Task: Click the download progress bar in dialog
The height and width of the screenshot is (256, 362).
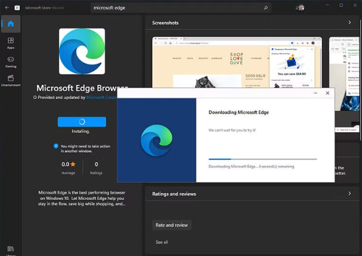Action: tap(263, 159)
